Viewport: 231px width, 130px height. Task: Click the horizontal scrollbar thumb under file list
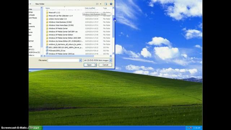(70, 56)
